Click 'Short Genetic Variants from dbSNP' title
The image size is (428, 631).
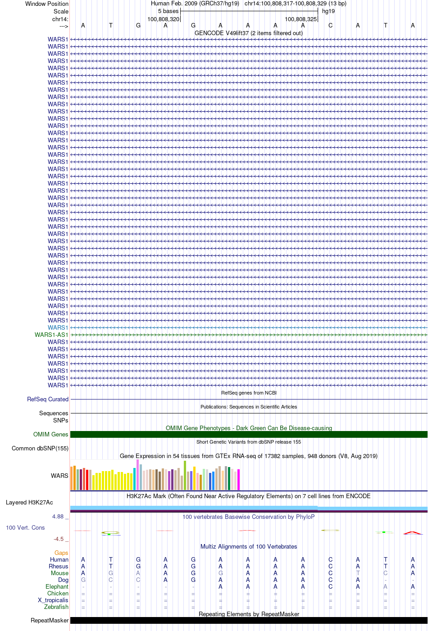(x=249, y=442)
